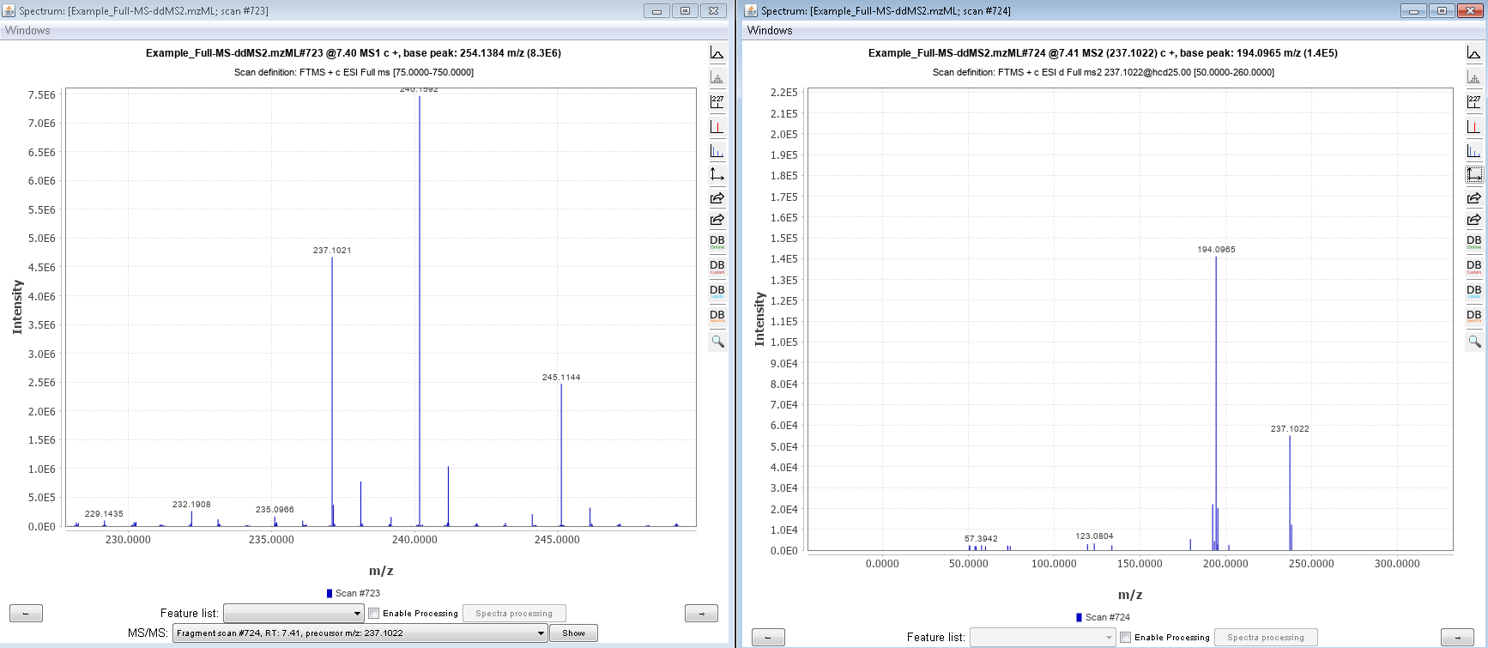
Task: Click DB Custom search icon in left spectrum
Action: 717,267
